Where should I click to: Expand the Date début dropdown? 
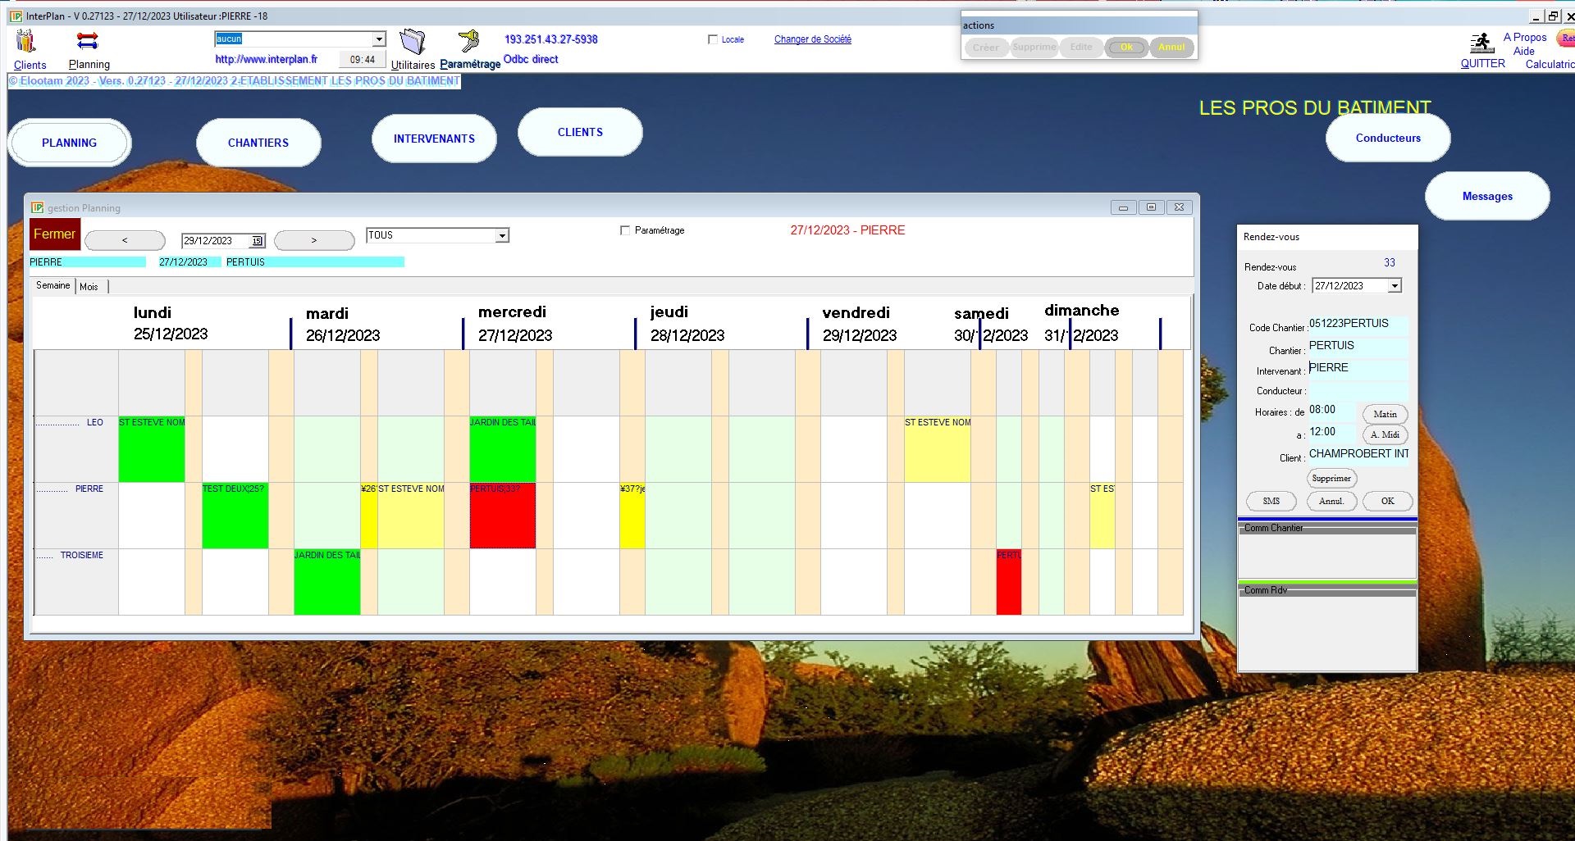pos(1395,286)
